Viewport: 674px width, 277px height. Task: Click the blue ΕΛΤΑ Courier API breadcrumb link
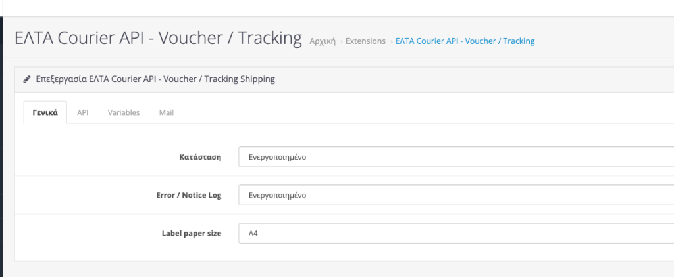coord(465,41)
